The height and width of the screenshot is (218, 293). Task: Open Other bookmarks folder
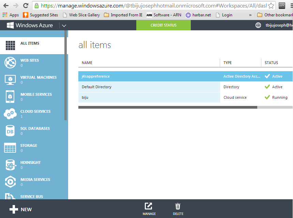pos(275,15)
